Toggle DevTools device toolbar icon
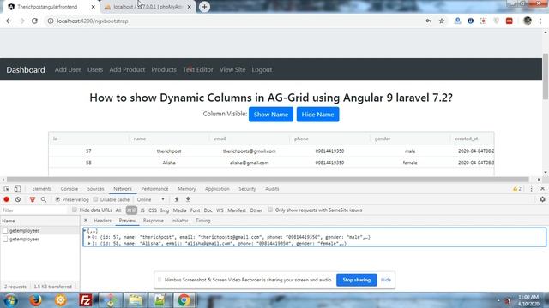This screenshot has width=549, height=308. tap(17, 188)
